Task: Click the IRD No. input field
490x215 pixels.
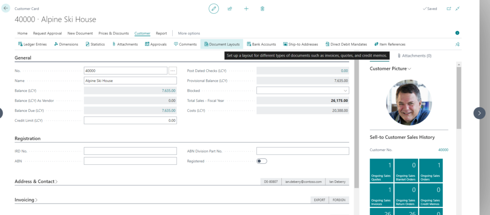Action: [x=130, y=151]
